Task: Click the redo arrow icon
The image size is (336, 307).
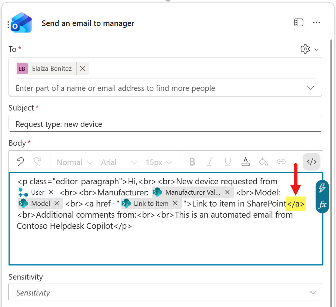Action: [37, 162]
